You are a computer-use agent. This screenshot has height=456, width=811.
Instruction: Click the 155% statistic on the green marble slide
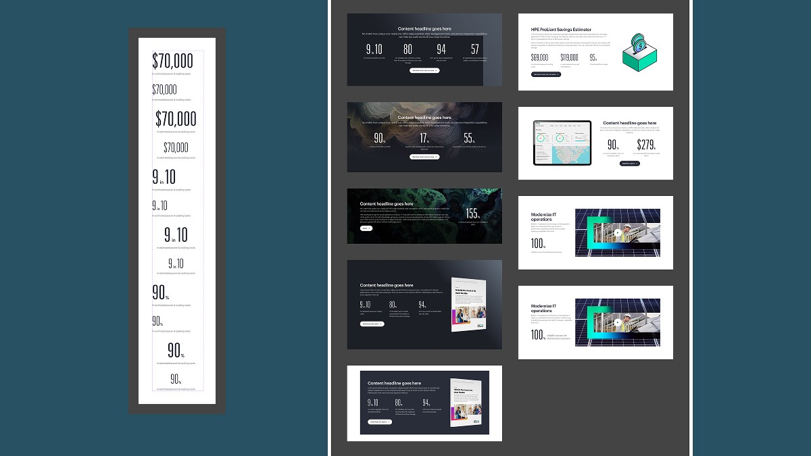point(473,213)
